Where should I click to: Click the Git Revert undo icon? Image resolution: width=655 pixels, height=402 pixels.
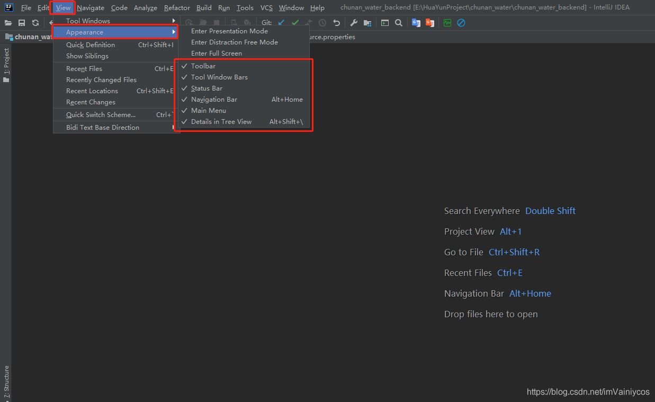tap(336, 23)
